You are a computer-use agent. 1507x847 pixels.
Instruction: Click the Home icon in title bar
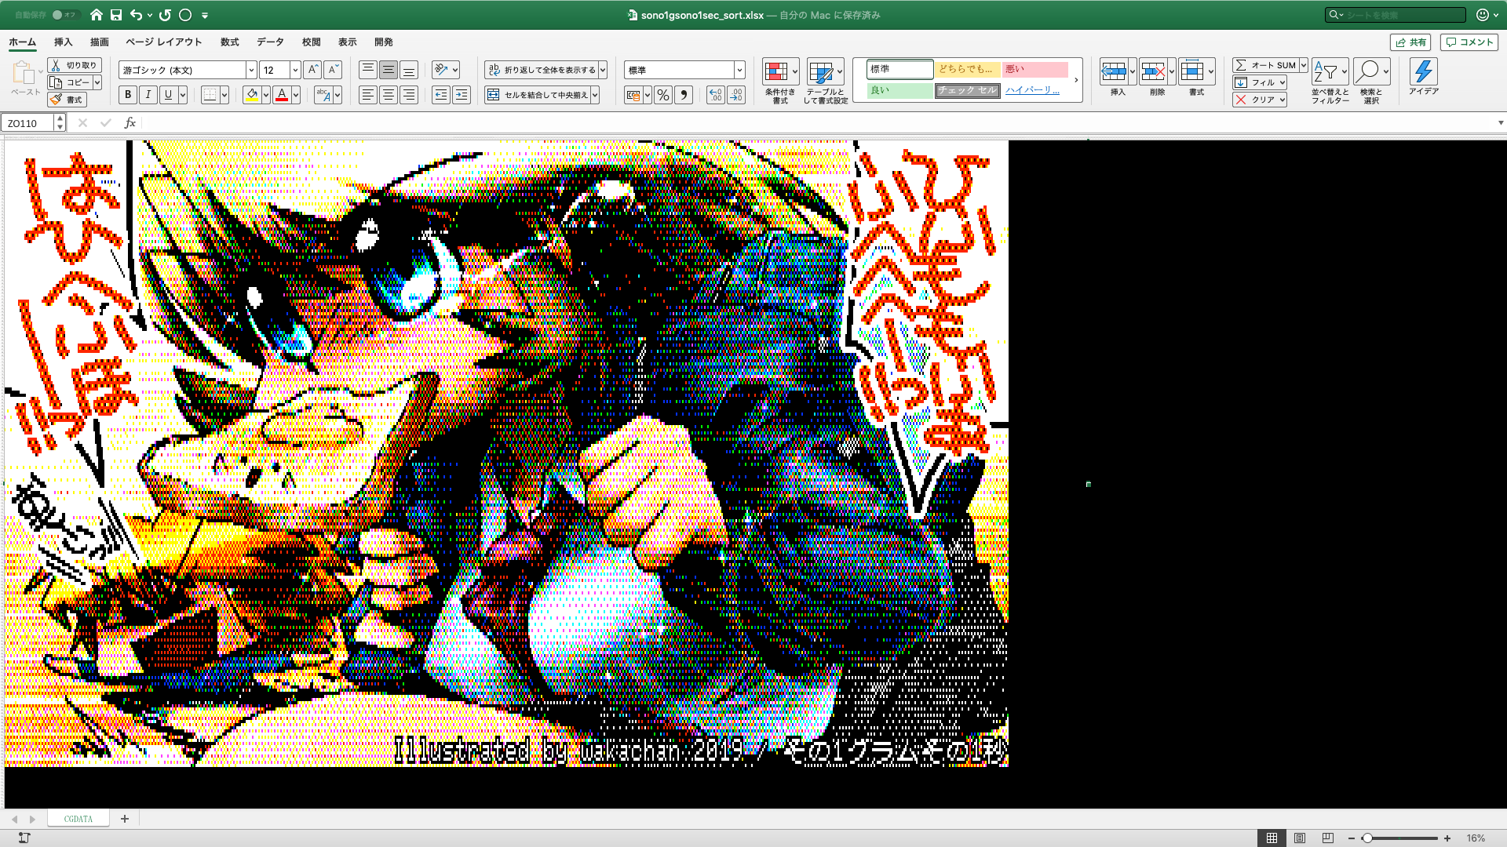tap(96, 15)
